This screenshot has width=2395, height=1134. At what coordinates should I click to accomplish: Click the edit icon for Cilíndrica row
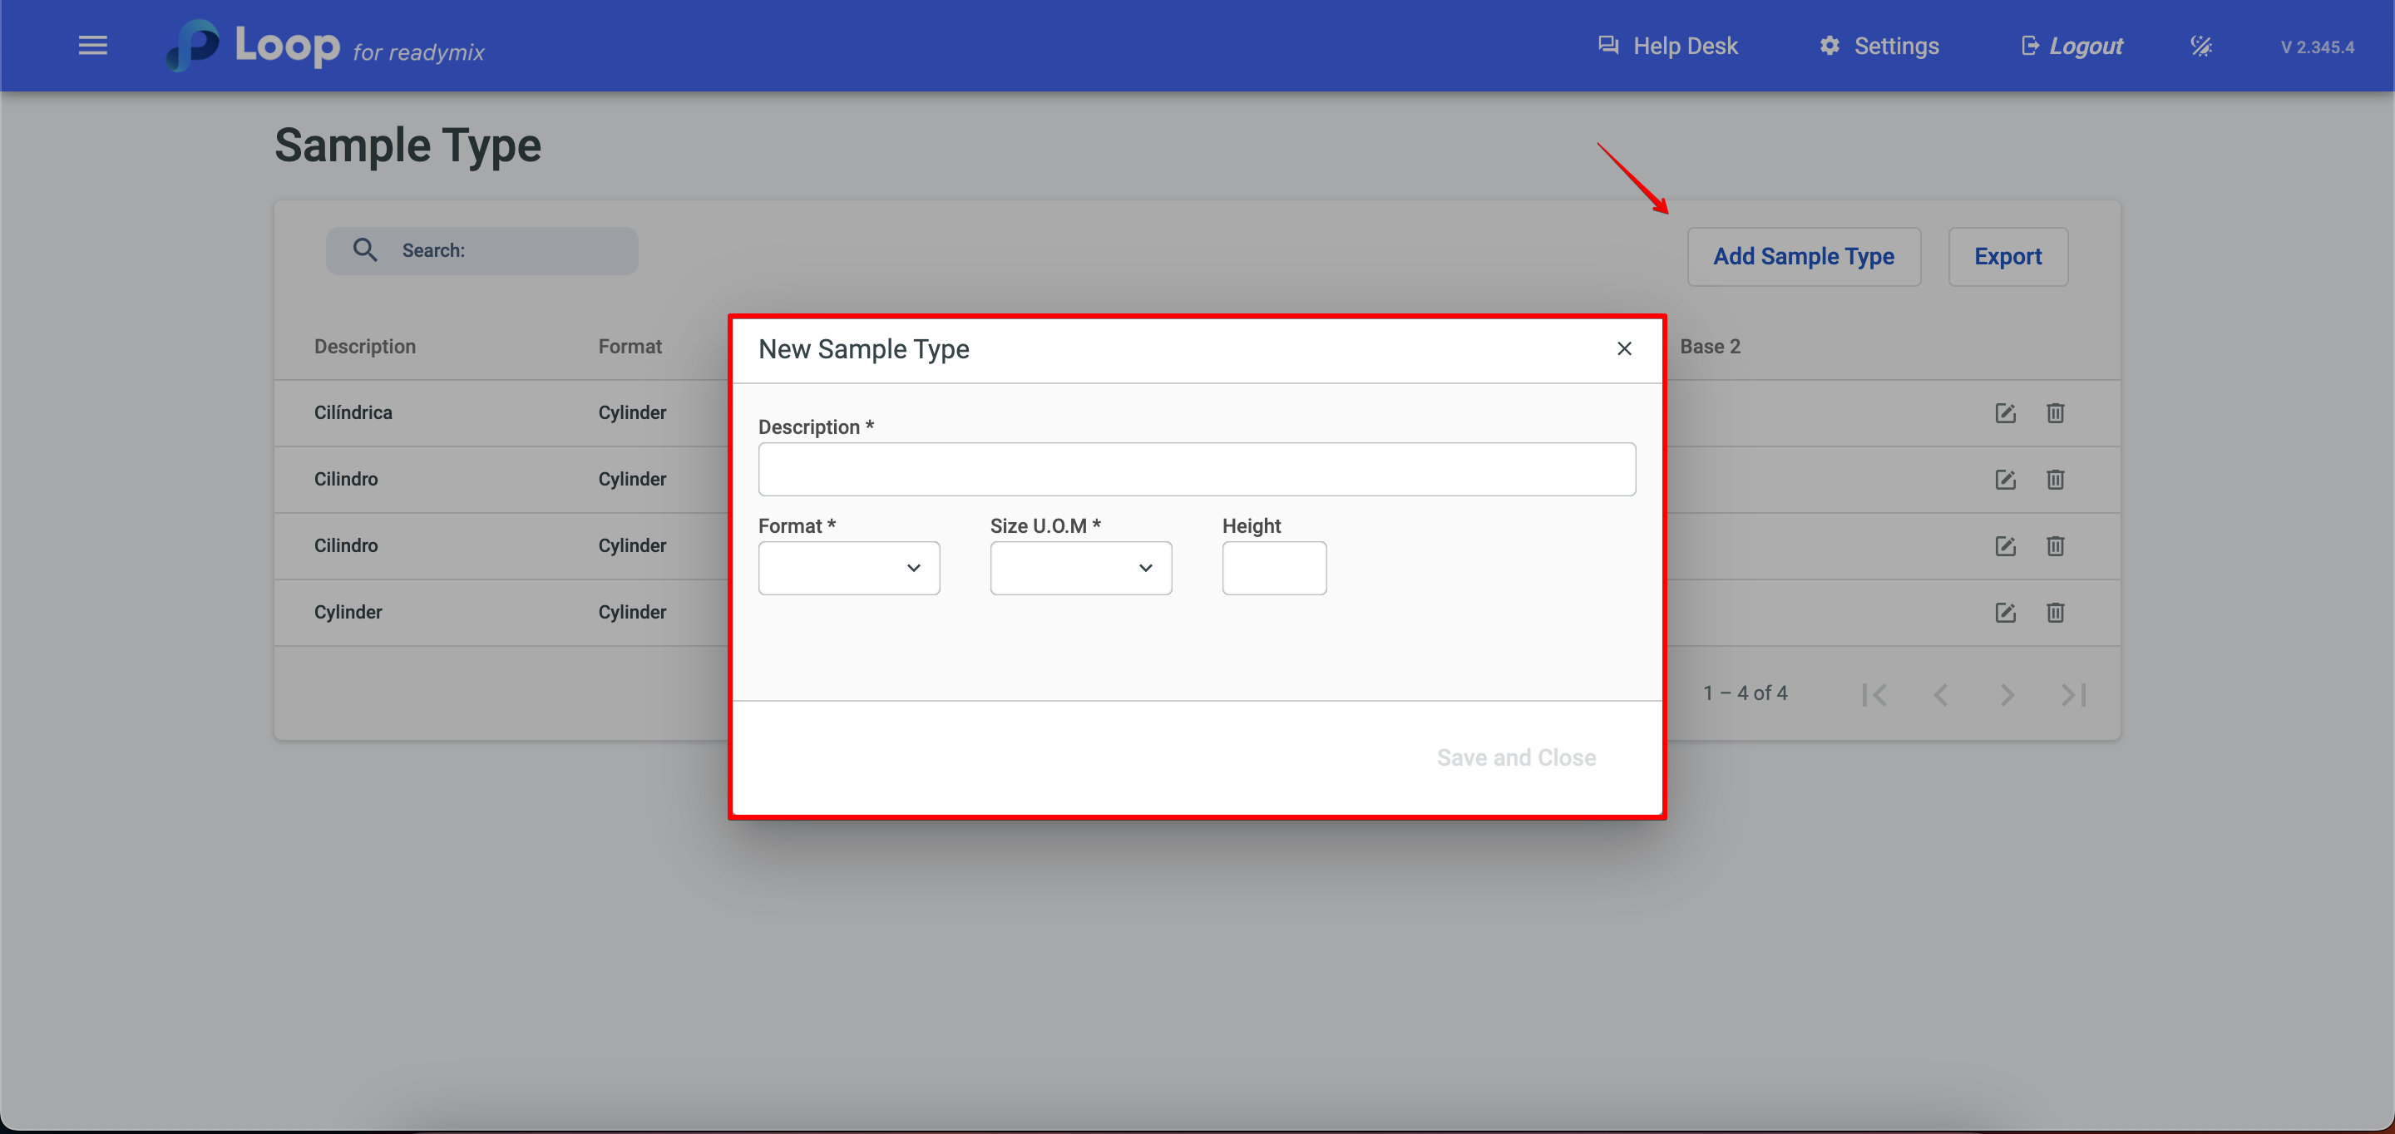click(x=2004, y=412)
